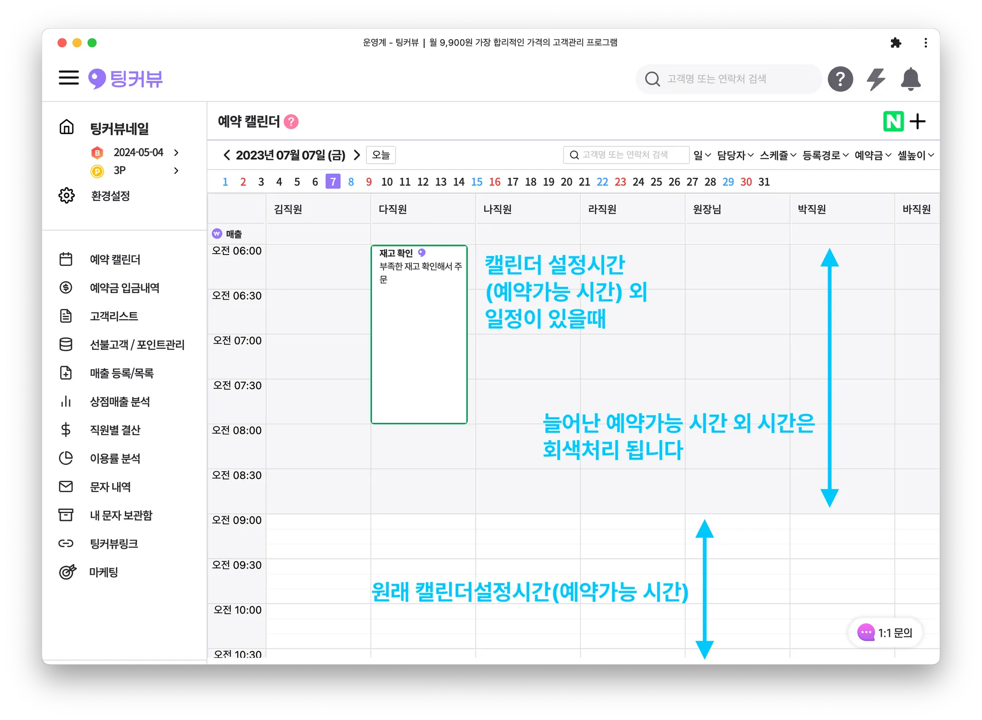Click the calendar customer search field

click(626, 155)
